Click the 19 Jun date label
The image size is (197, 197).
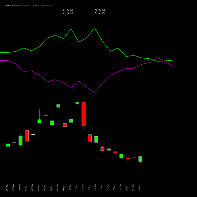point(114,188)
